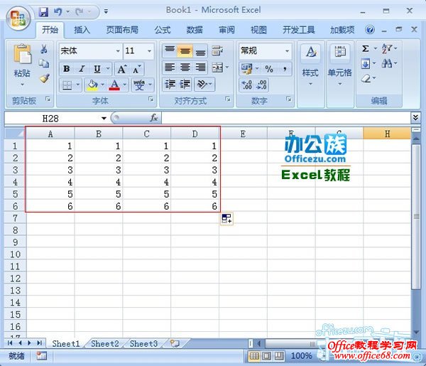This screenshot has height=366, width=426.
Task: Apply percent style format
Action: [269, 69]
